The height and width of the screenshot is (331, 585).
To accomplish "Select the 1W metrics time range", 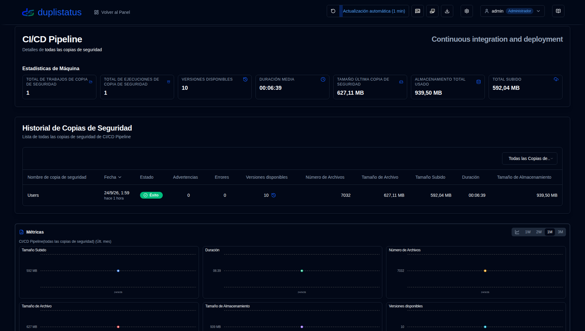I will (x=528, y=232).
